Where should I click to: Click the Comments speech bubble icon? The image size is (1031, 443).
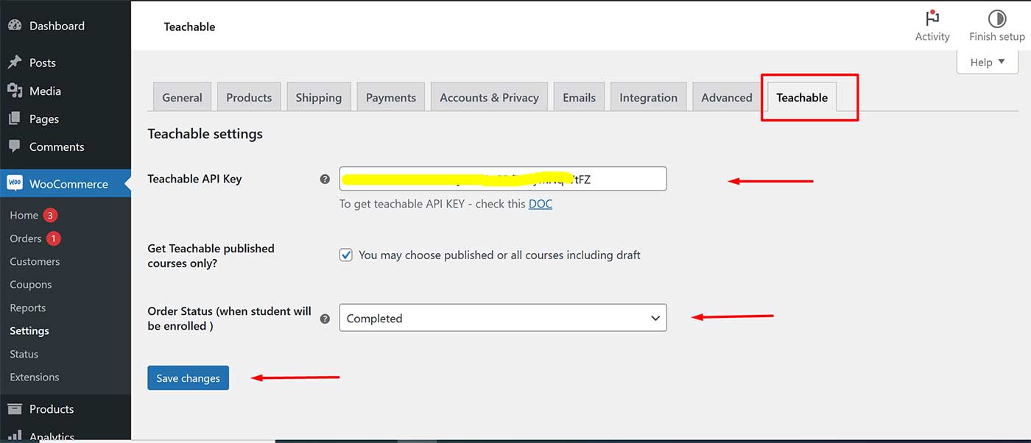[x=15, y=146]
